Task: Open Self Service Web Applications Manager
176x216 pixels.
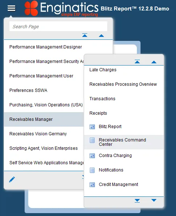Action: (x=47, y=163)
